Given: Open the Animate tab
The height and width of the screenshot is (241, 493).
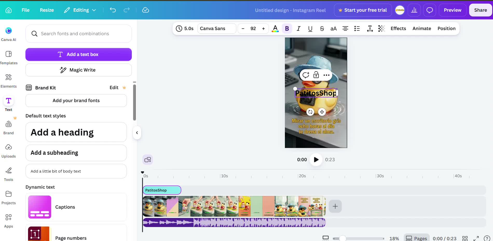Looking at the screenshot, I should 422,29.
